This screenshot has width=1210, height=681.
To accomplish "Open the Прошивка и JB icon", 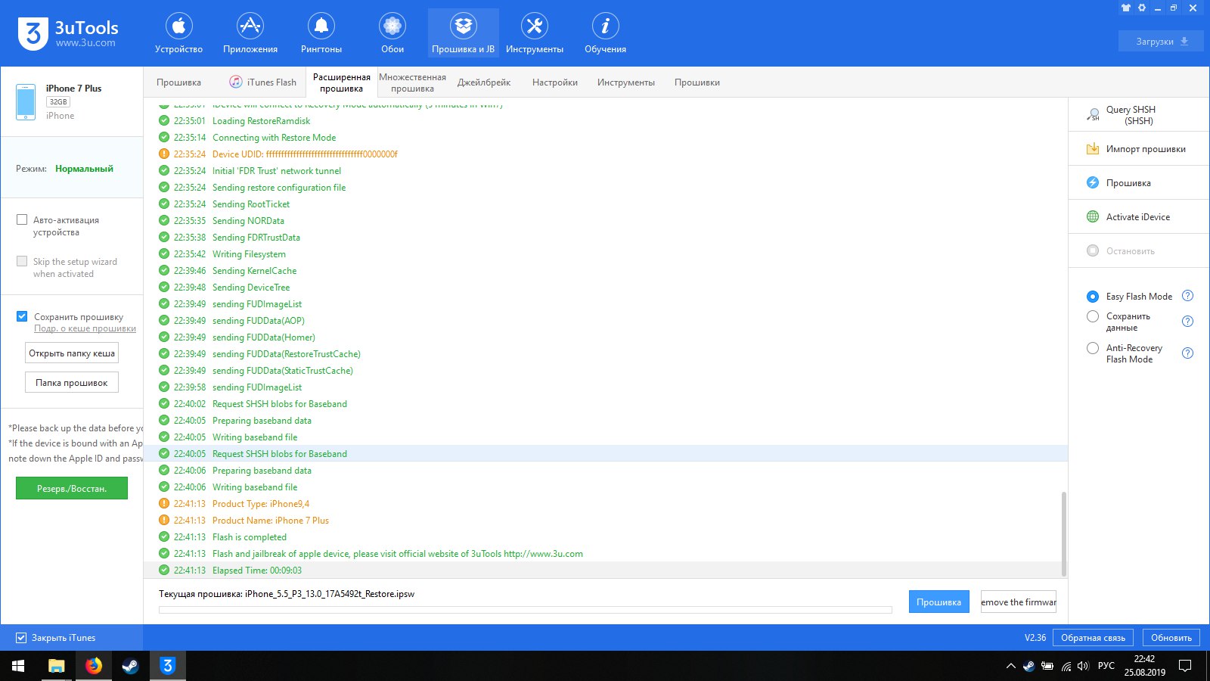I will coord(463,26).
